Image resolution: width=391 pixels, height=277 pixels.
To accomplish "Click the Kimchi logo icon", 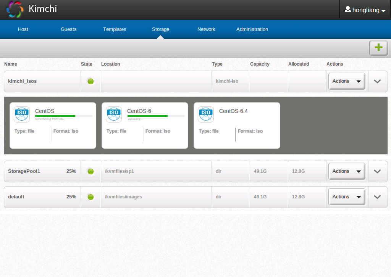I will [15, 10].
